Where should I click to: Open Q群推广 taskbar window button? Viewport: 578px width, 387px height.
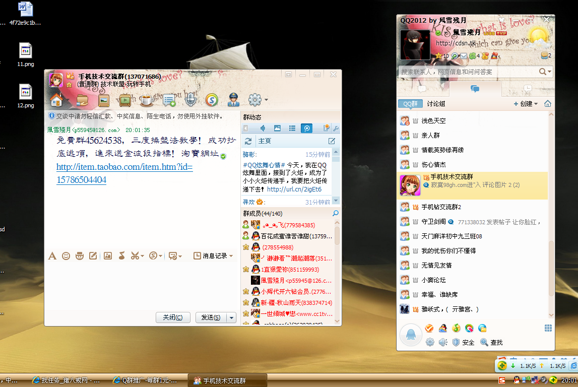[145, 380]
